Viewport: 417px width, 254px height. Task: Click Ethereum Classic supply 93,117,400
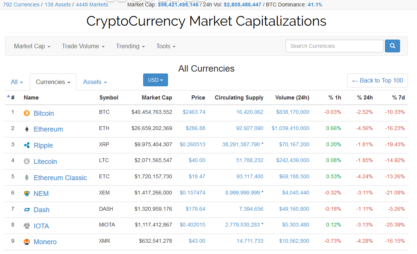(x=250, y=176)
